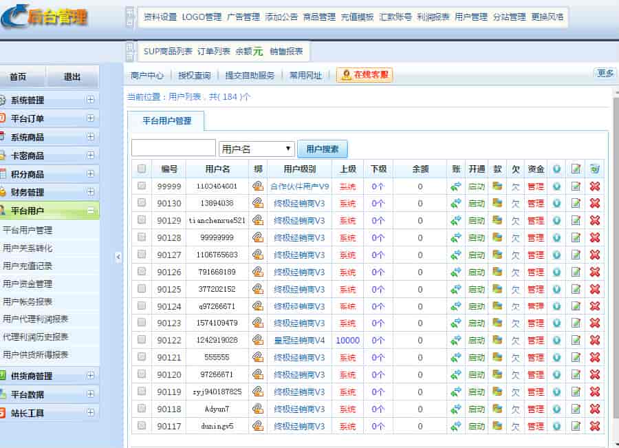Click the payment icon for user 90127

(497, 255)
